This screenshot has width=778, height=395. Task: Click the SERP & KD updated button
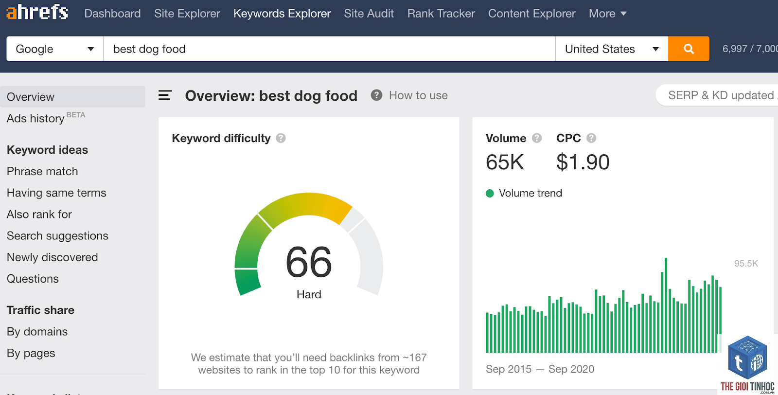pos(717,95)
